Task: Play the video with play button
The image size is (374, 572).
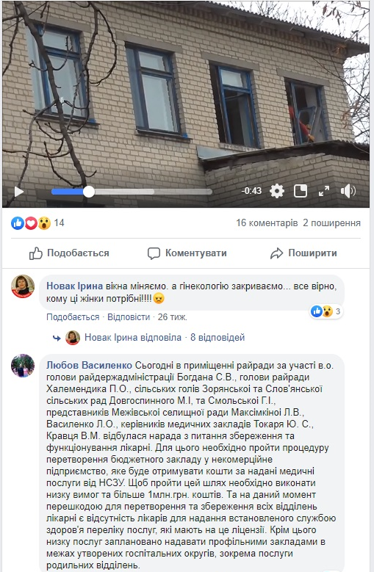Action: click(18, 191)
